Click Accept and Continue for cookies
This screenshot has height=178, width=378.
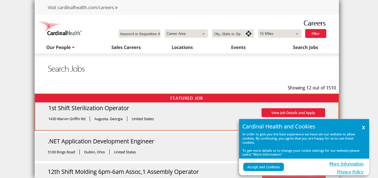[x=263, y=167]
